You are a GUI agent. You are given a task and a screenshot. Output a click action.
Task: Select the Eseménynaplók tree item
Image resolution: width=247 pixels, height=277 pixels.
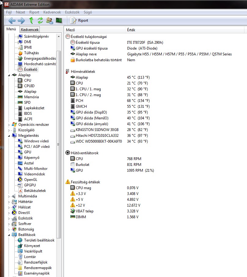coord(37,273)
